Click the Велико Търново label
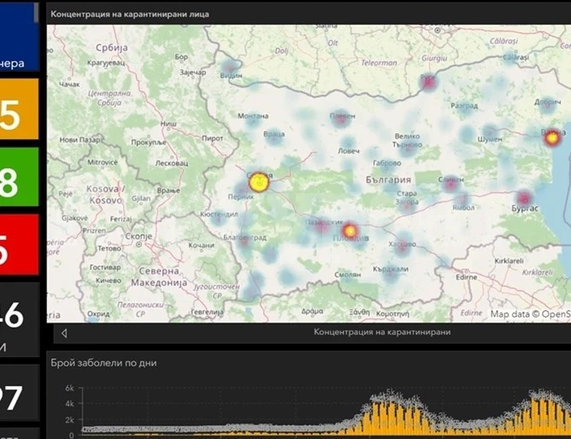Screen dimensions: 571x439 (407, 140)
